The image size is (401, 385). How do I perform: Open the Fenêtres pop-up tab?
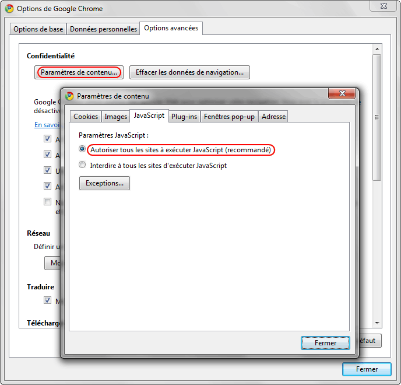click(229, 117)
